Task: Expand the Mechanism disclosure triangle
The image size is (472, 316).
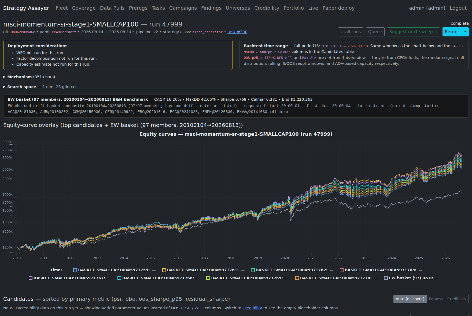Action: point(4,77)
